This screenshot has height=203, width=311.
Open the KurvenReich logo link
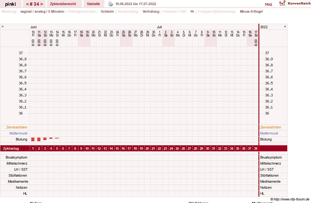click(295, 3)
